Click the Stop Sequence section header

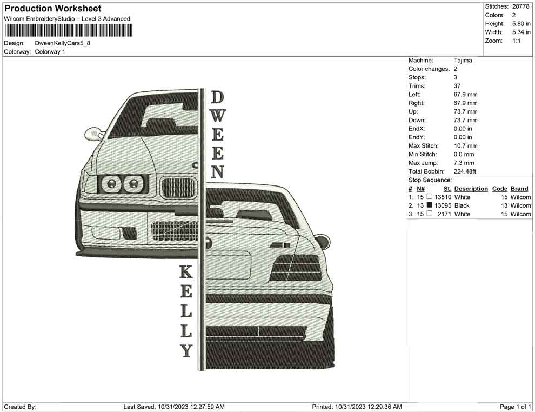(430, 180)
